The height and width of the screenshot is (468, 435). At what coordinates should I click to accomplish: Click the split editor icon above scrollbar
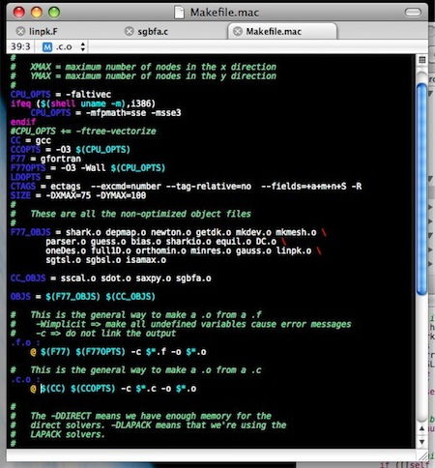[421, 60]
